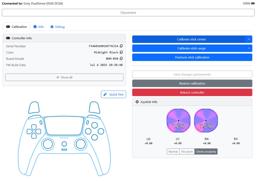The width and height of the screenshot is (257, 181).
Task: Switch to the Calibration tab
Action: pos(16,27)
